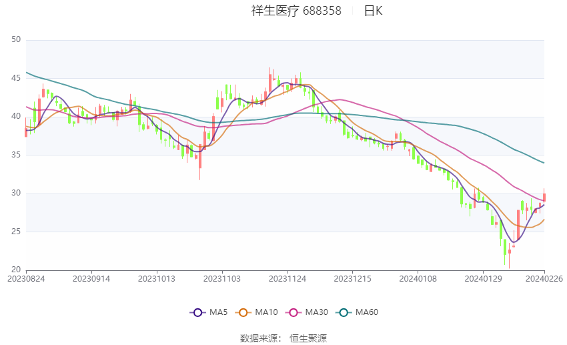Toggle the MA30 legend marker
567x345 pixels.
coord(294,312)
